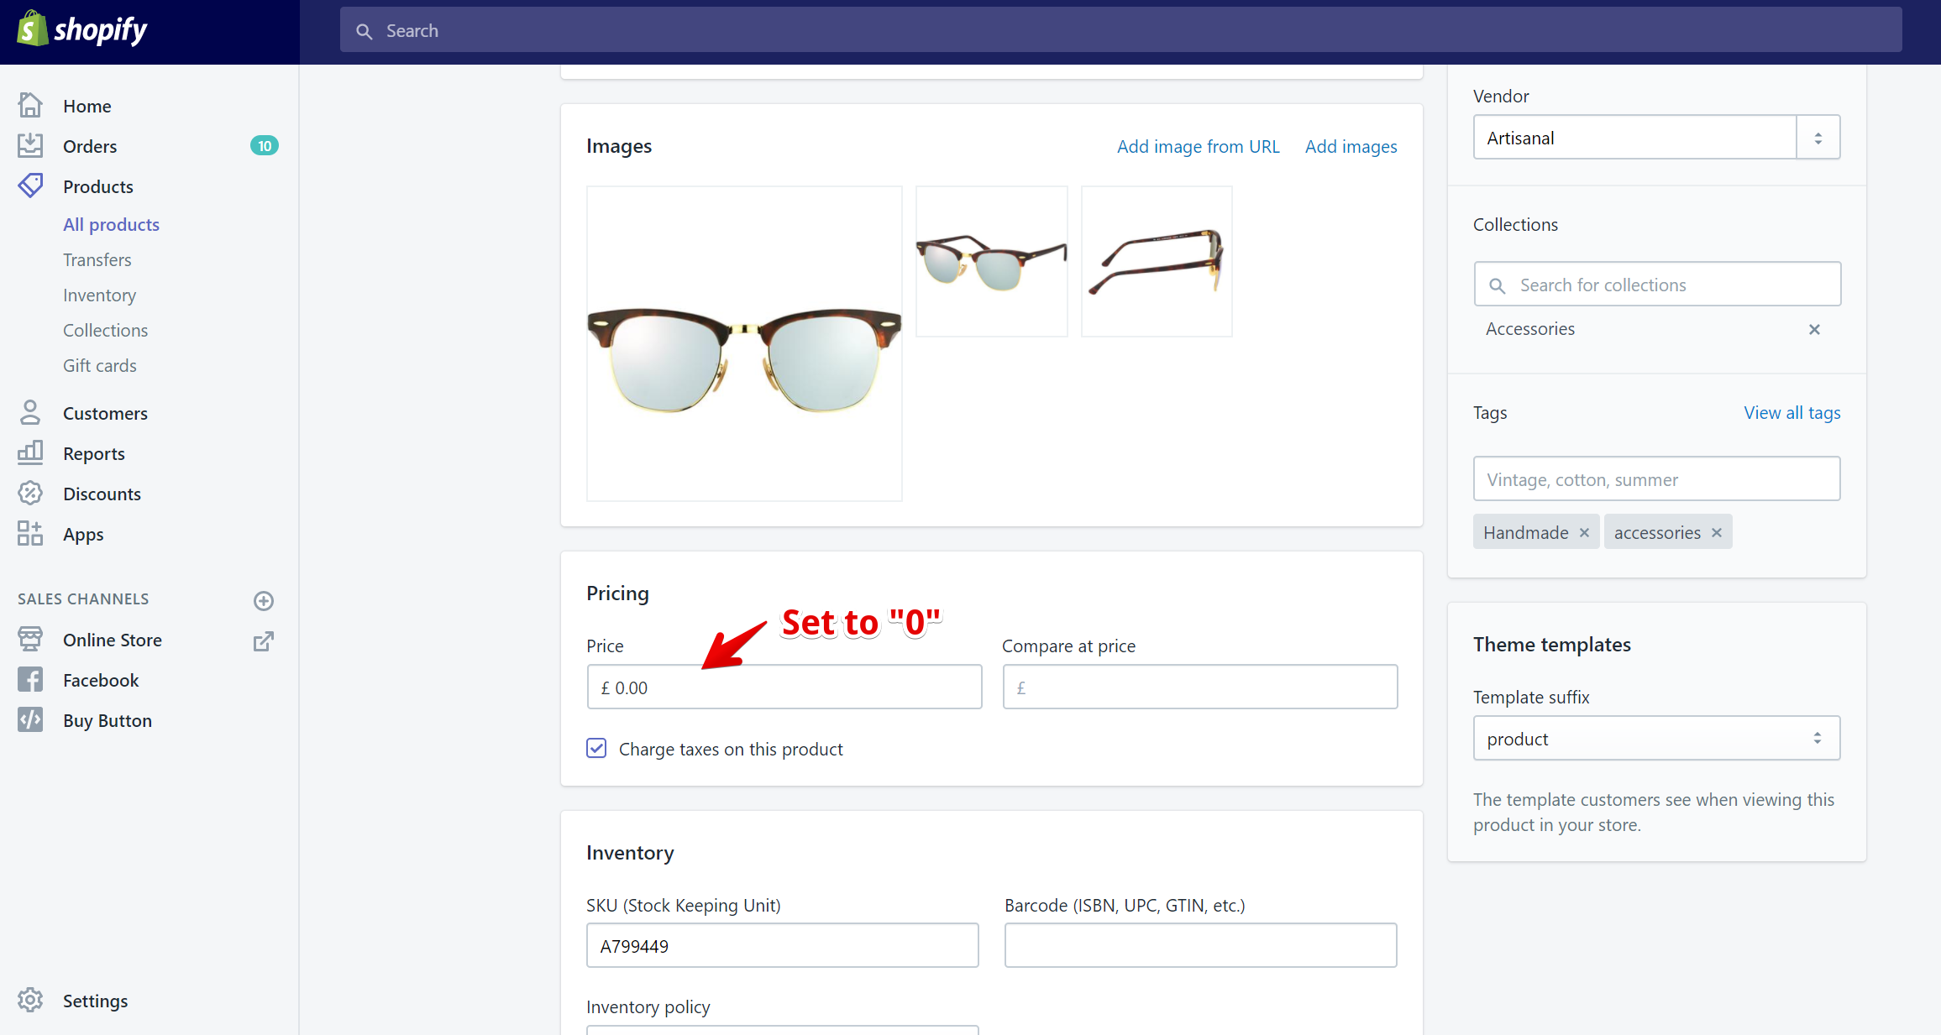This screenshot has width=1941, height=1035.
Task: Click the search magnifier icon in top bar
Action: (x=364, y=31)
